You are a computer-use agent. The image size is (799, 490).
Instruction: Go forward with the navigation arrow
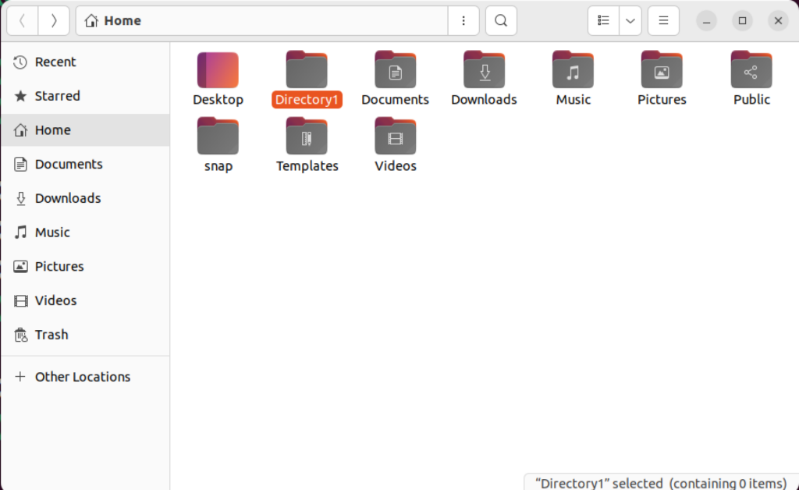(53, 20)
